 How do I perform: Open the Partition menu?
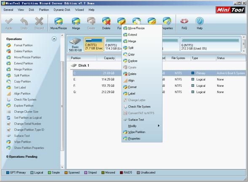tap(44, 10)
